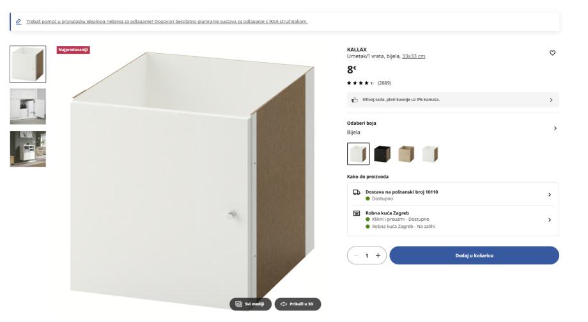Image resolution: width=588 pixels, height=322 pixels.
Task: Click Dodaj u košaricu button
Action: click(x=474, y=255)
